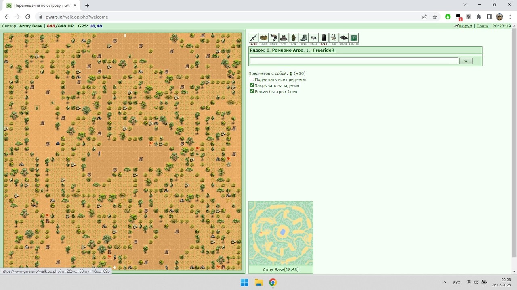Click the north arrow on map
This screenshot has height=290, width=517.
coord(125,35)
